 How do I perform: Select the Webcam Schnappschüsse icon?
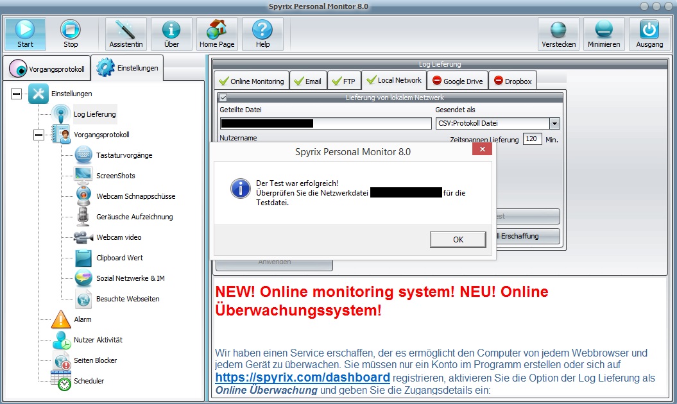[x=83, y=196]
